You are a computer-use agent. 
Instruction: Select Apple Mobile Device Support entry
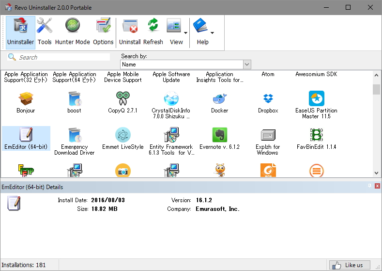pyautogui.click(x=123, y=77)
